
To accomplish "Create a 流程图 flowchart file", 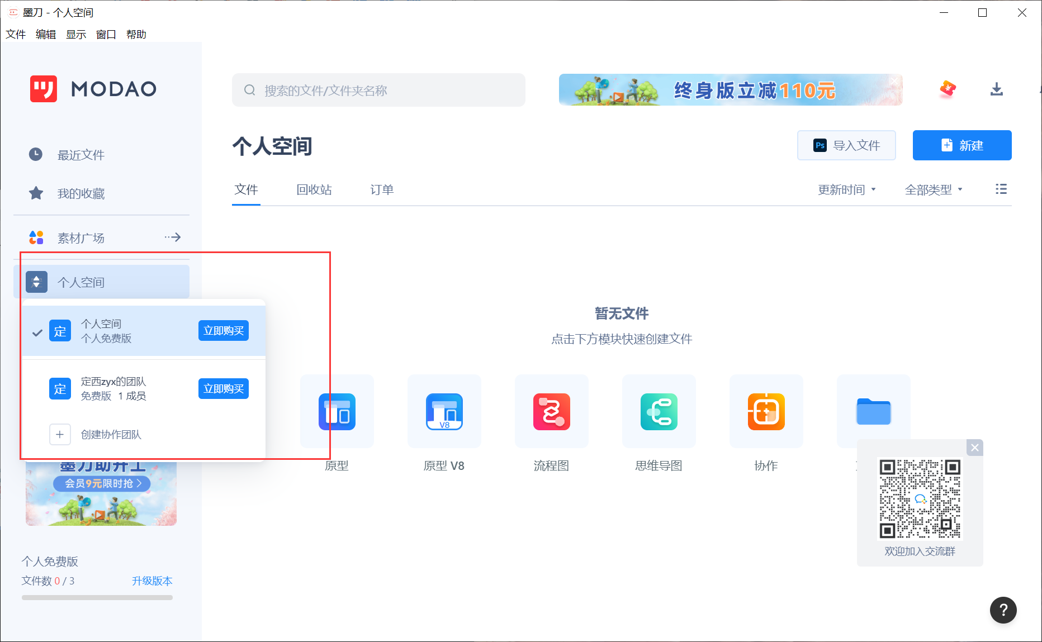I will point(552,411).
